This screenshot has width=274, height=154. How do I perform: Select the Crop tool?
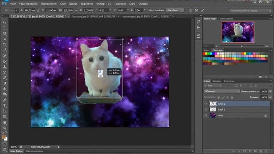5,44
